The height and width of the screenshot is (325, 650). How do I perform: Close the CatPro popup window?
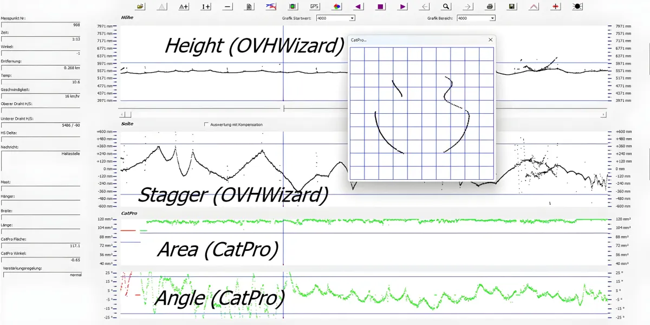click(x=490, y=40)
